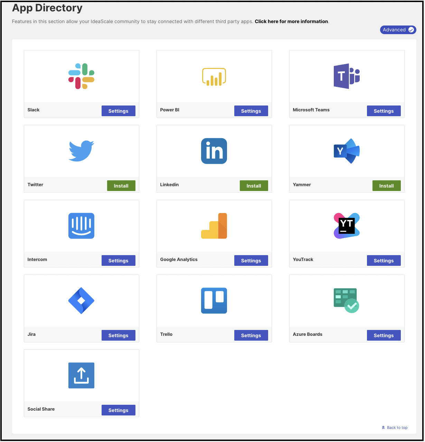
Task: Select the Trello board icon
Action: pyautogui.click(x=214, y=301)
